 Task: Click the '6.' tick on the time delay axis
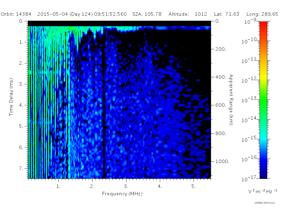21,147
